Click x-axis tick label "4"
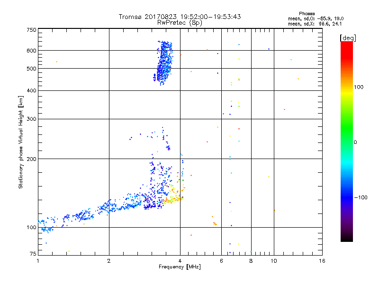This screenshot has width=379, height=284. click(x=180, y=261)
